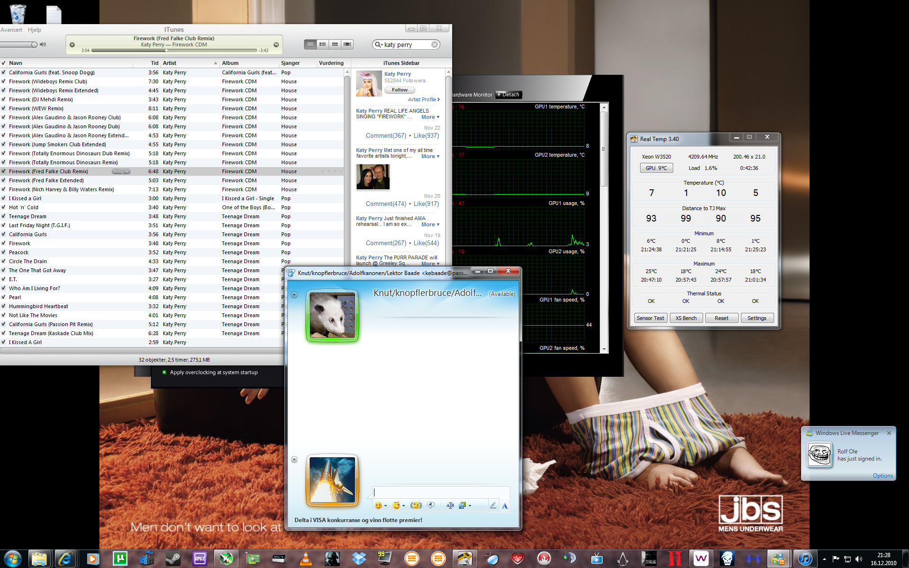Image resolution: width=909 pixels, height=568 pixels.
Task: Sort iTunes list by Sjanger column
Action: (298, 63)
